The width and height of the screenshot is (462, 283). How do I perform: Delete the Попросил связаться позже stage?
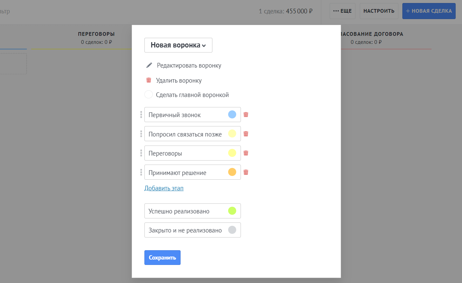[x=246, y=134]
